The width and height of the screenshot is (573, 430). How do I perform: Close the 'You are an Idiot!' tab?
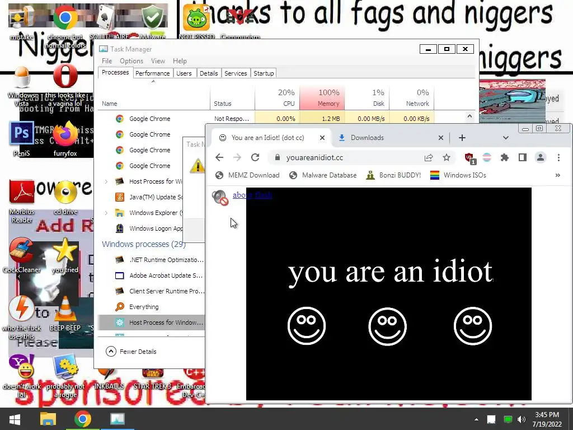[x=322, y=138]
